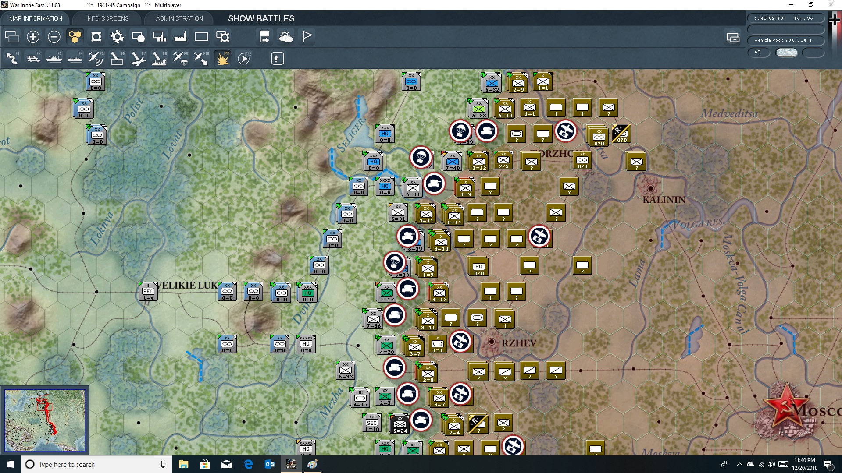Click the date and Turn 36 display
This screenshot has height=473, width=842.
pos(786,18)
